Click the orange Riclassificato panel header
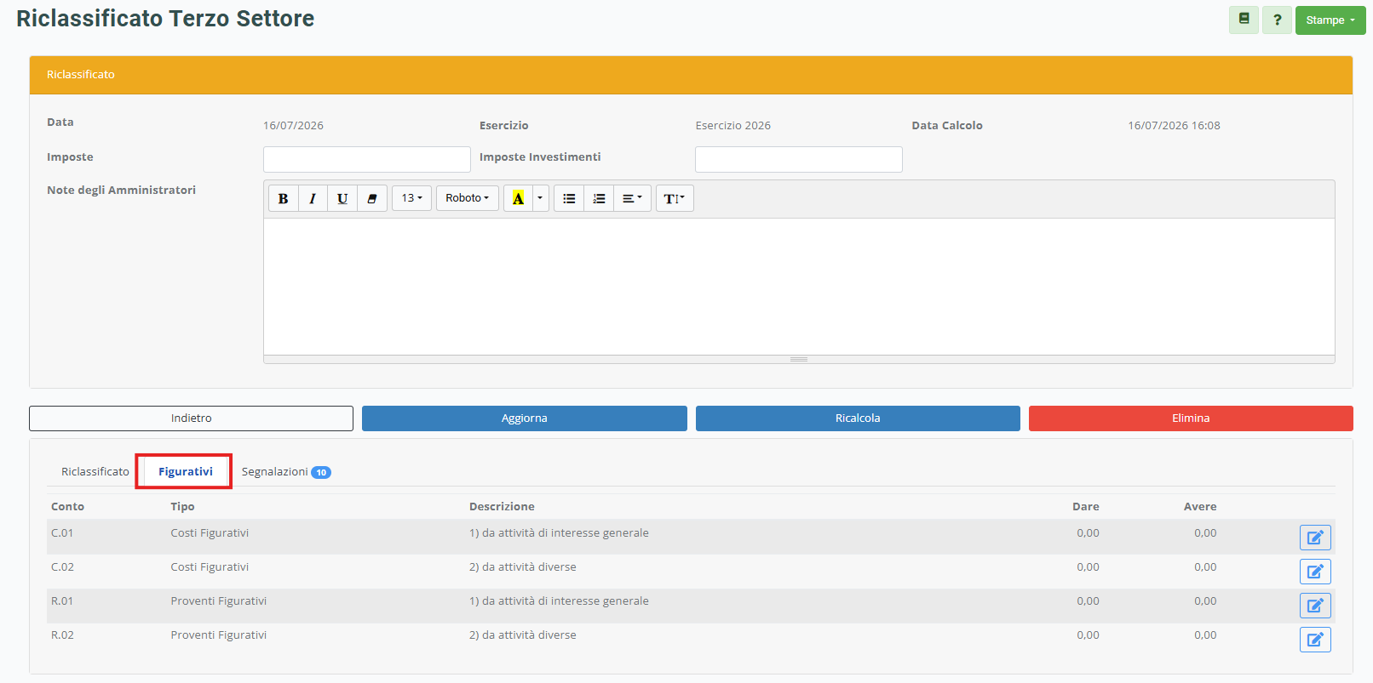The image size is (1373, 683). [x=691, y=75]
